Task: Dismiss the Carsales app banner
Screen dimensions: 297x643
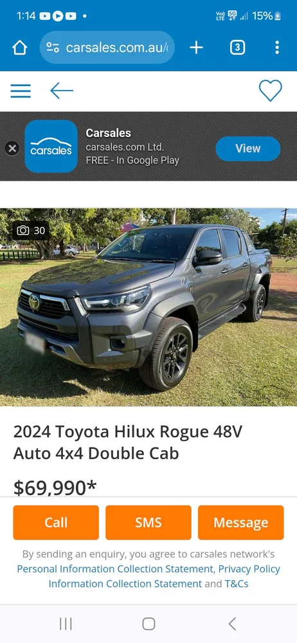Action: pyautogui.click(x=12, y=148)
